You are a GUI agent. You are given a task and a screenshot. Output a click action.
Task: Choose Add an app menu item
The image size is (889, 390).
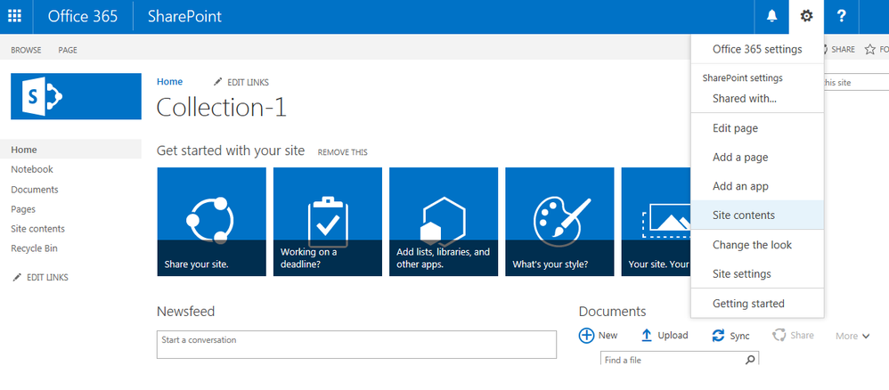click(757, 186)
